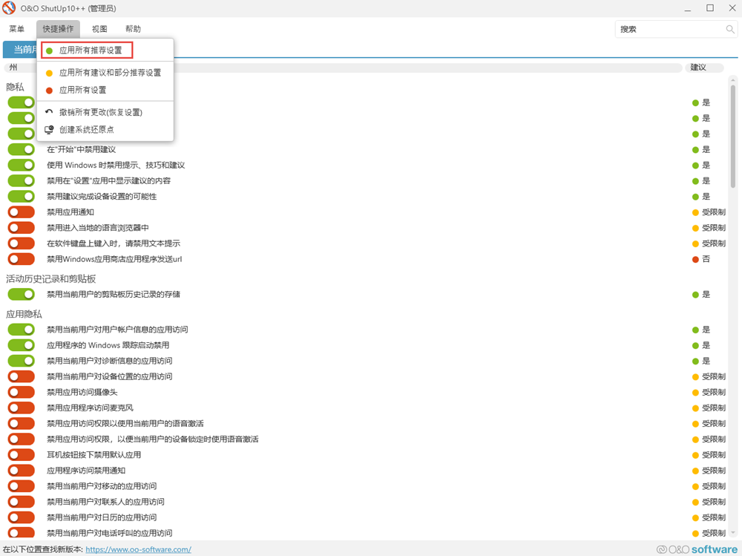The image size is (742, 556).
Task: Open the 帮助 menu
Action: click(x=133, y=29)
